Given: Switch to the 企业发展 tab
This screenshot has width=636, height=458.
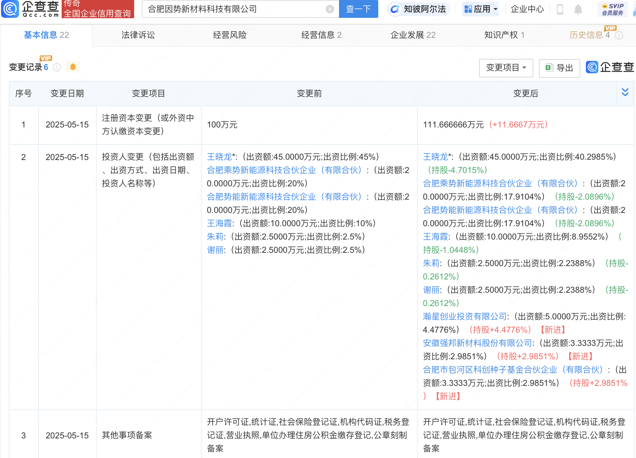Looking at the screenshot, I should coord(413,35).
